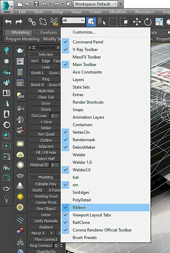Open the All selection filter dropdown
170x253 pixels.
(74, 21)
